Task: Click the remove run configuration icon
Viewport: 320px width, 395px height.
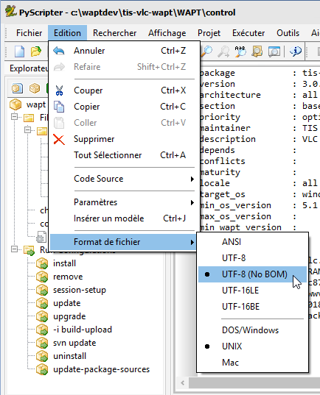Action: point(42,277)
